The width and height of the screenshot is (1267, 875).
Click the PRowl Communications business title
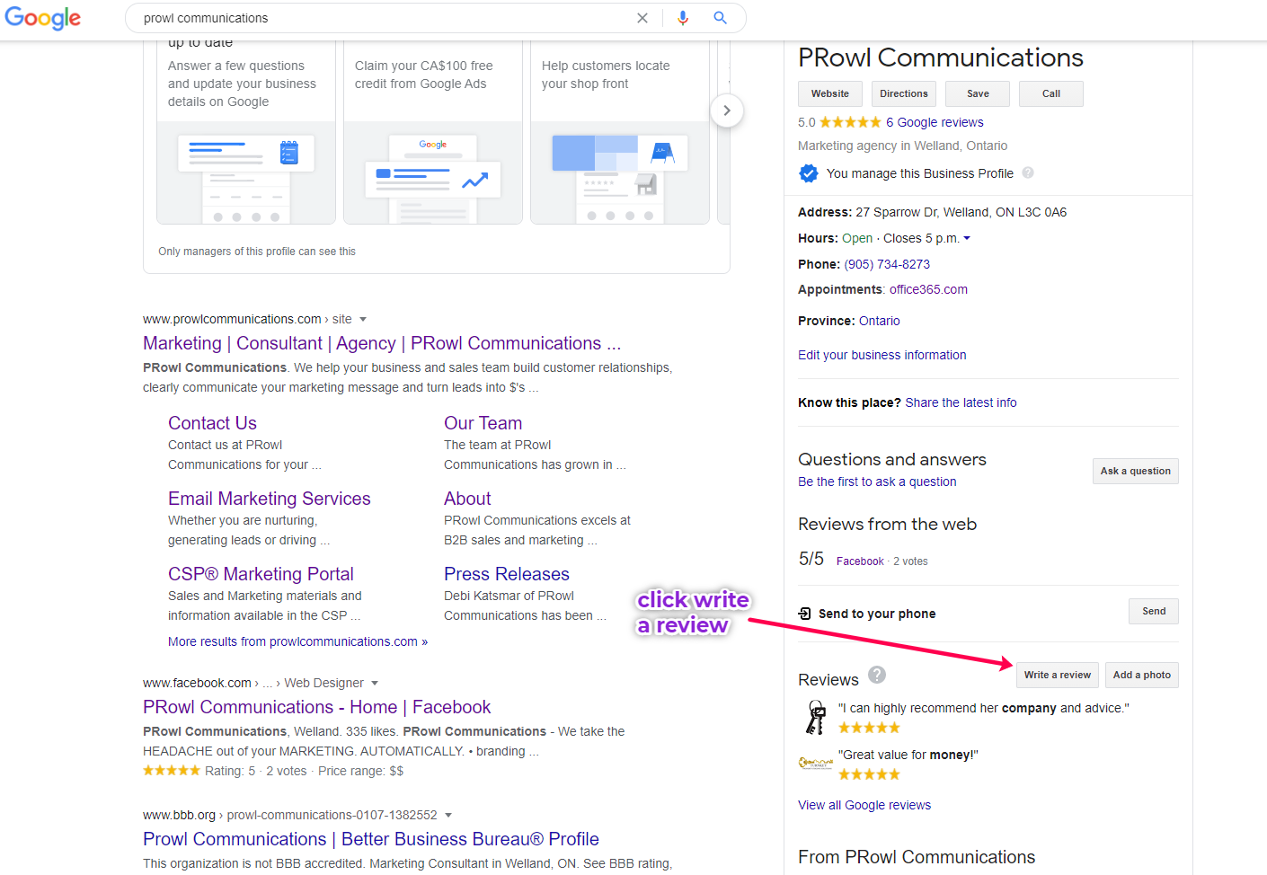(941, 57)
